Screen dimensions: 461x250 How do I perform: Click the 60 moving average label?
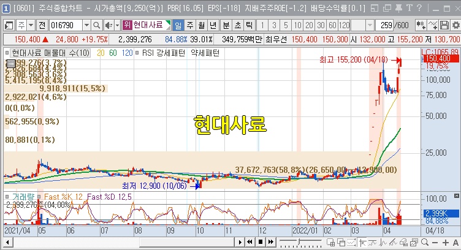pyautogui.click(x=113, y=53)
